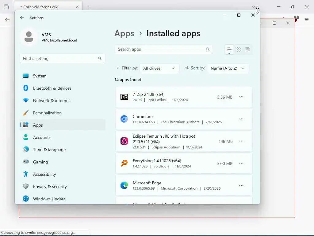314x236 pixels.
Task: Minimize the Settings window
Action: [225, 15]
